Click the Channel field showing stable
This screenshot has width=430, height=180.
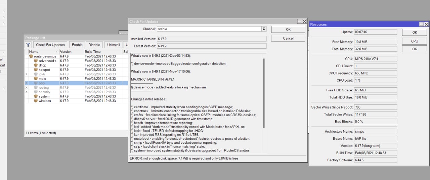[209, 29]
